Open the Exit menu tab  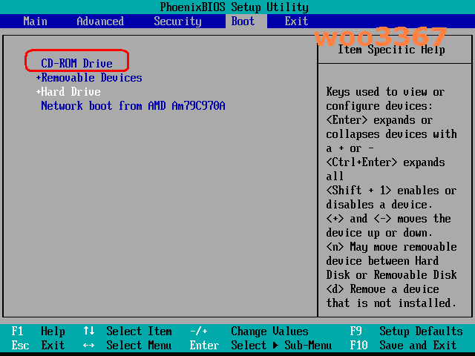pyautogui.click(x=296, y=21)
